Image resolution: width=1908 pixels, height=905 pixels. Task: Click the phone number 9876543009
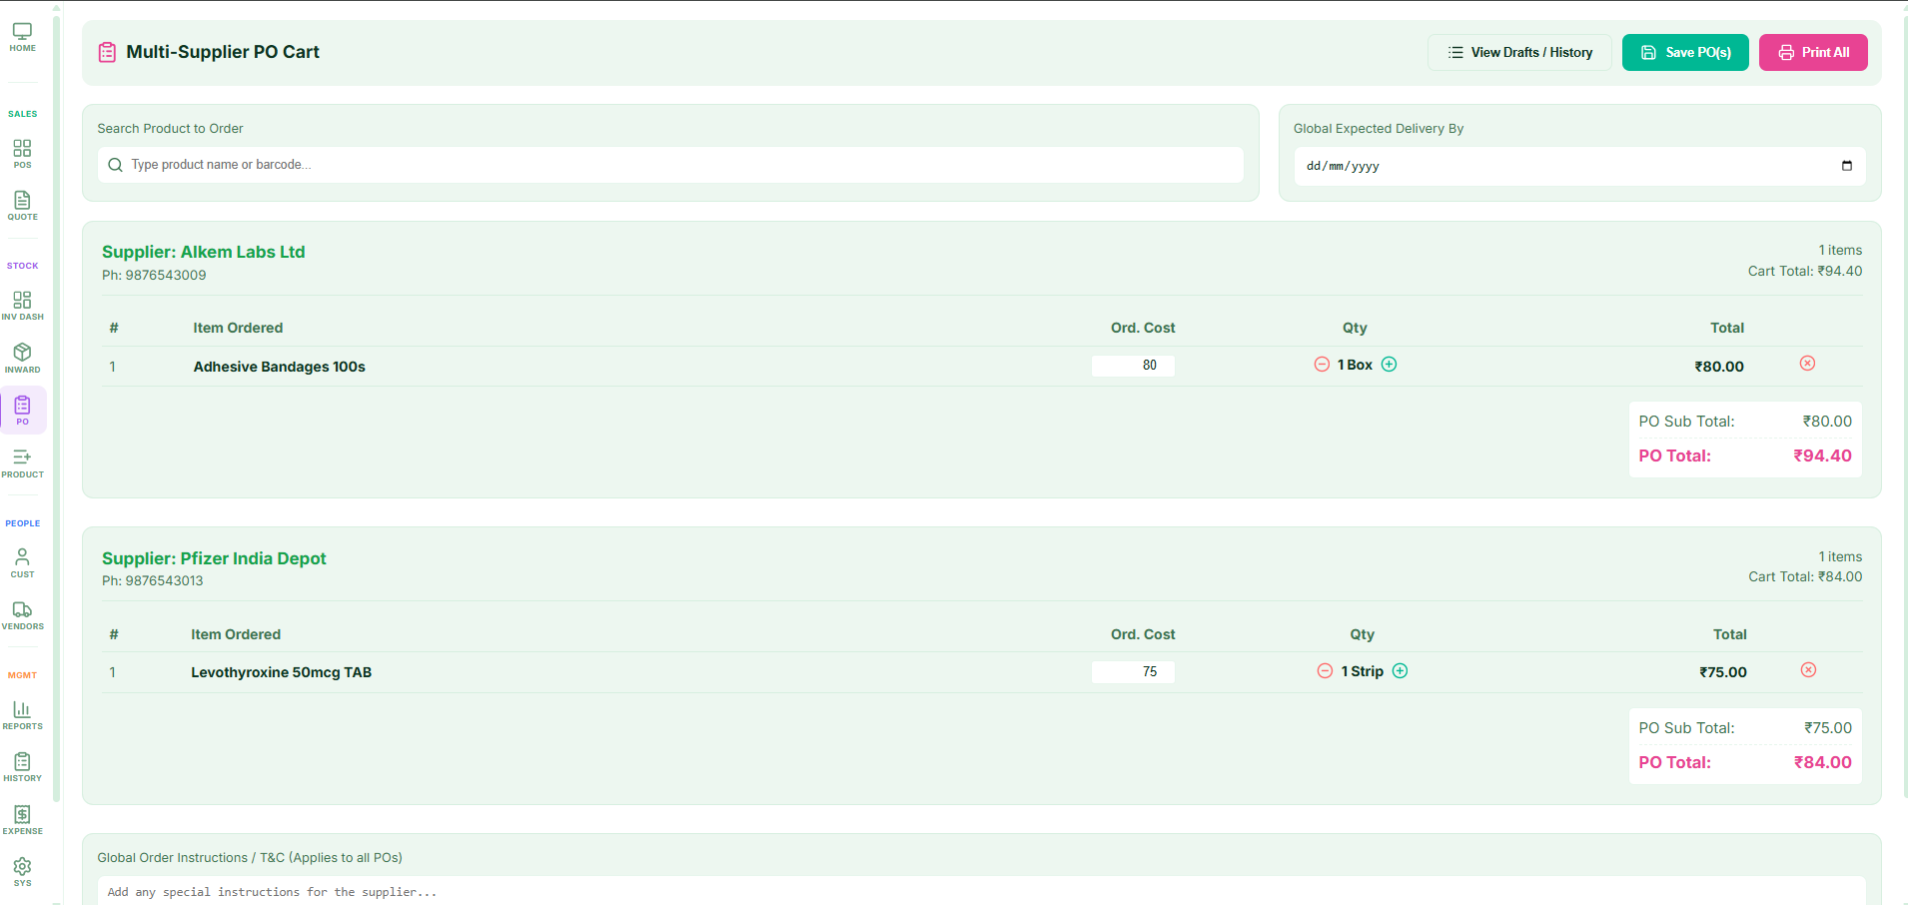click(x=166, y=275)
